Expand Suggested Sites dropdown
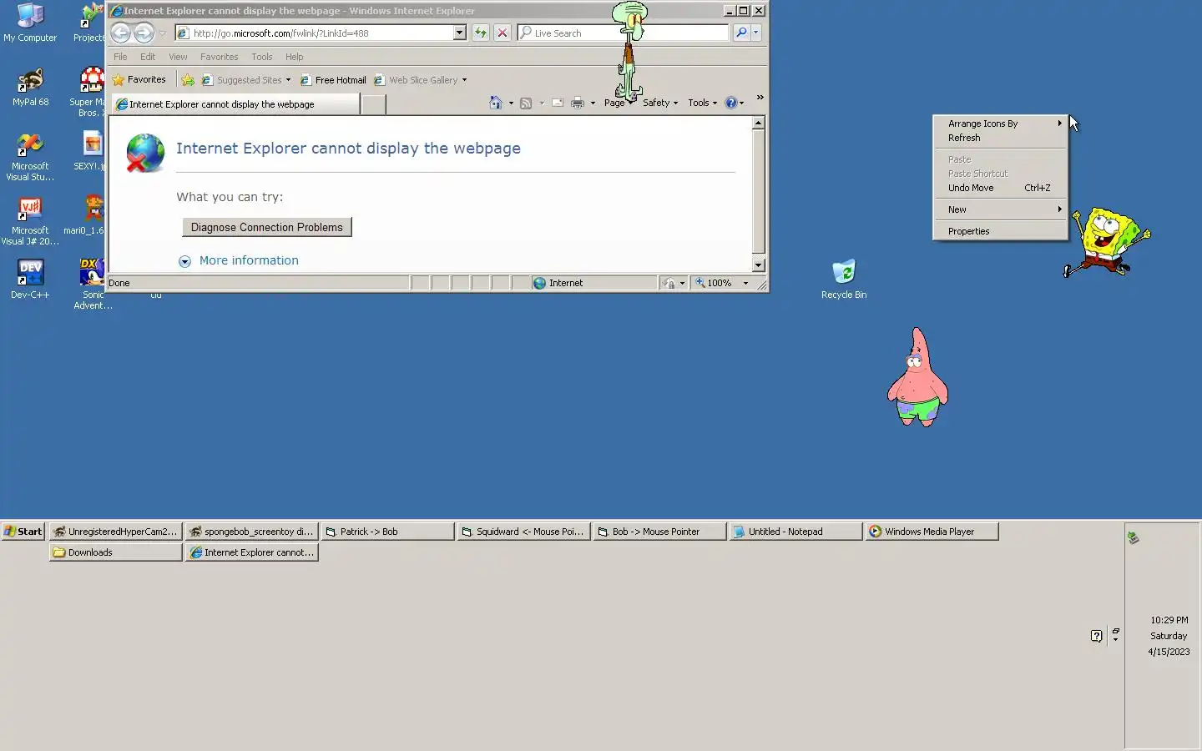The image size is (1202, 751). point(288,80)
